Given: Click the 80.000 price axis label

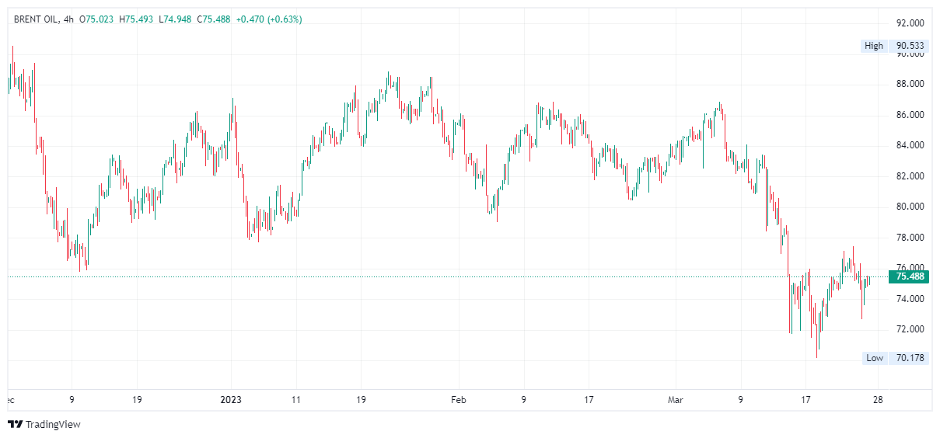Looking at the screenshot, I should click(x=910, y=207).
